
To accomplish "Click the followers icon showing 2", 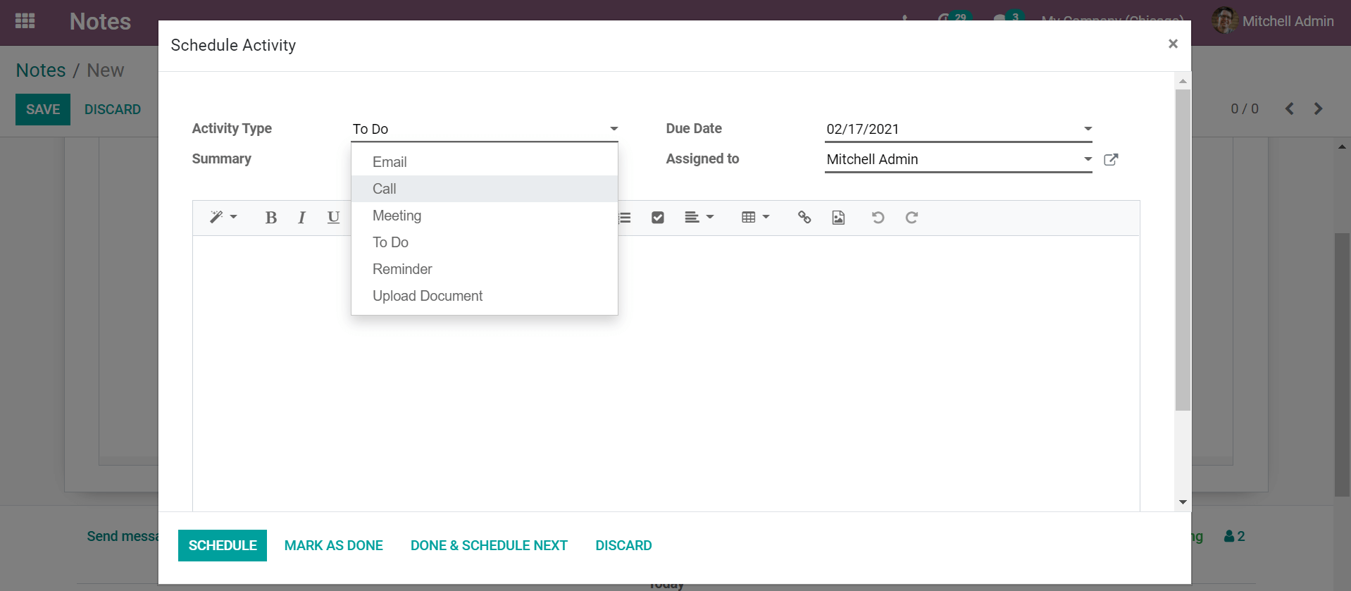I will point(1235,536).
